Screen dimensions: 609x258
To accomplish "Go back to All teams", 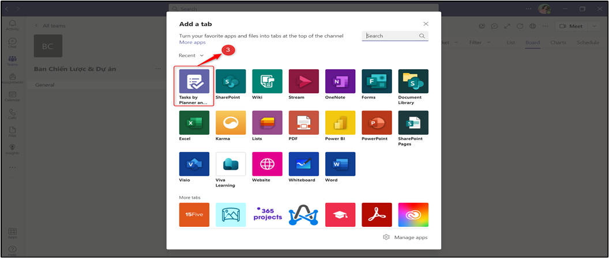I will click(x=50, y=25).
